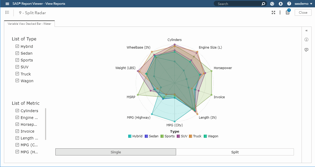This screenshot has height=167, width=315.
Task: Open the help menu question mark icon
Action: pyautogui.click(x=289, y=4)
